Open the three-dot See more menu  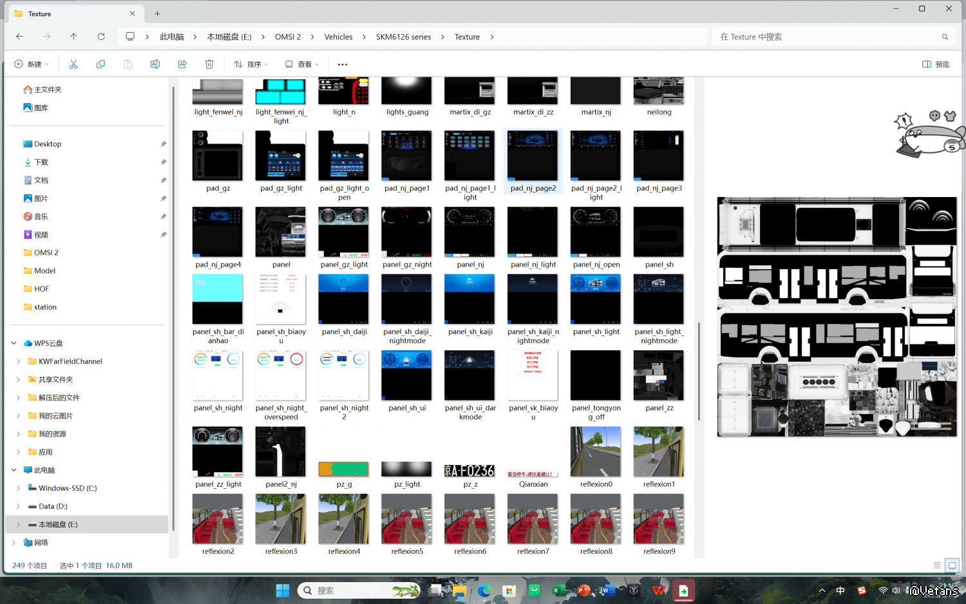click(x=343, y=64)
